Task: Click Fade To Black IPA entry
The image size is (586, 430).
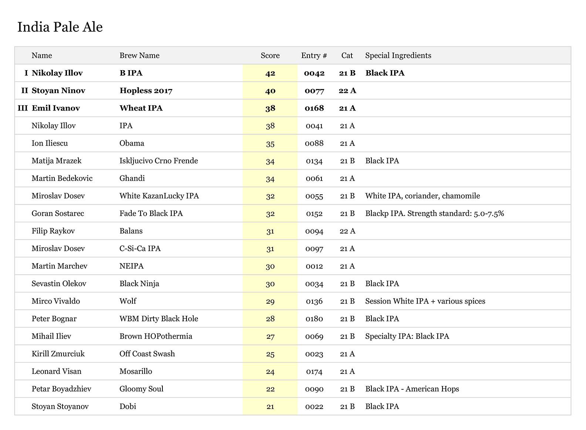Action: 151,214
